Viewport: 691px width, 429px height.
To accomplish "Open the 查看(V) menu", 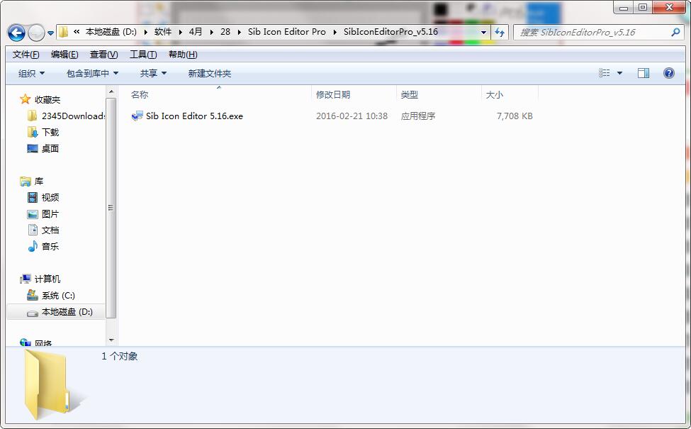I will coord(104,54).
